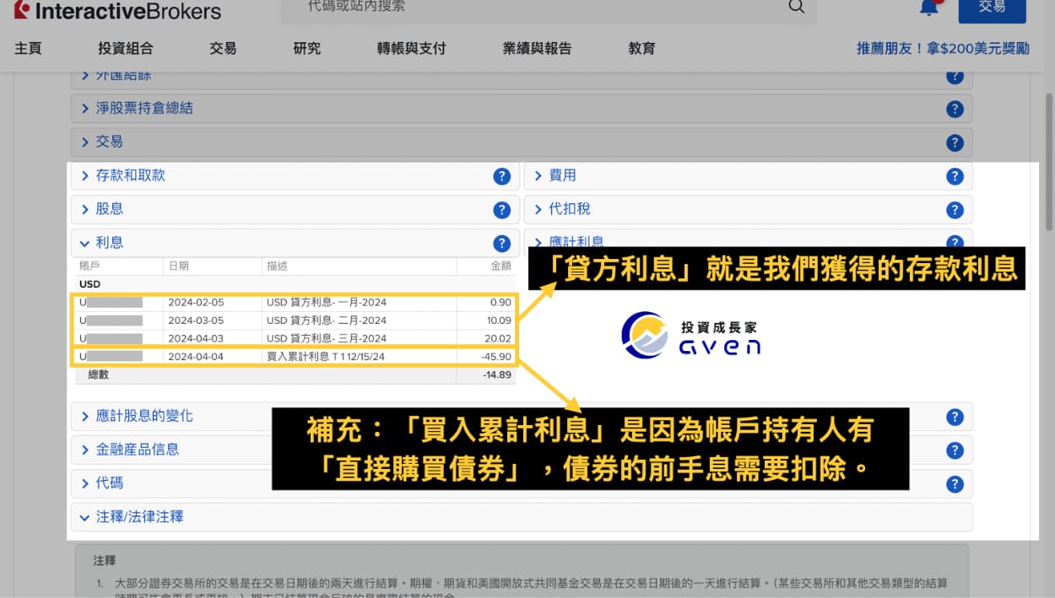Open help icon for 利息
Image resolution: width=1055 pixels, height=598 pixels.
coord(501,244)
